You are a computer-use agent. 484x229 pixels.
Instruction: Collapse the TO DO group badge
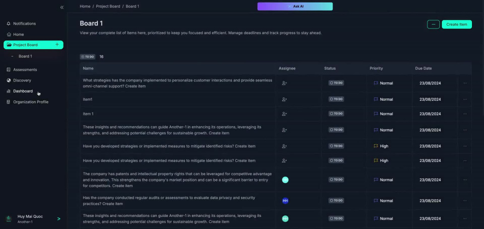88,57
